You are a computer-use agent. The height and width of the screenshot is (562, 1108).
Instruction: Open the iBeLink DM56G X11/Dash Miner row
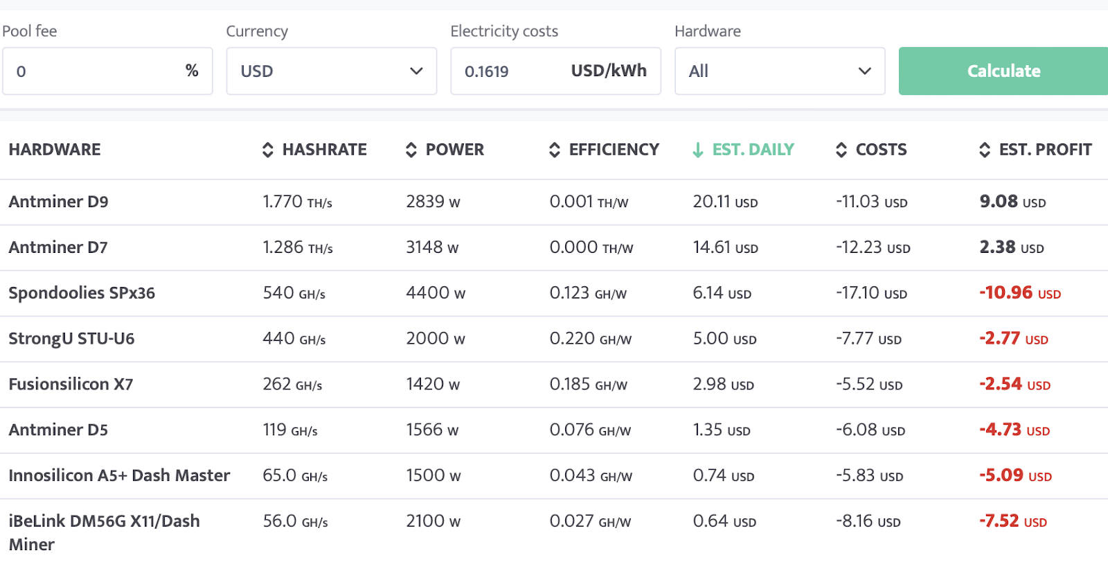click(x=554, y=531)
